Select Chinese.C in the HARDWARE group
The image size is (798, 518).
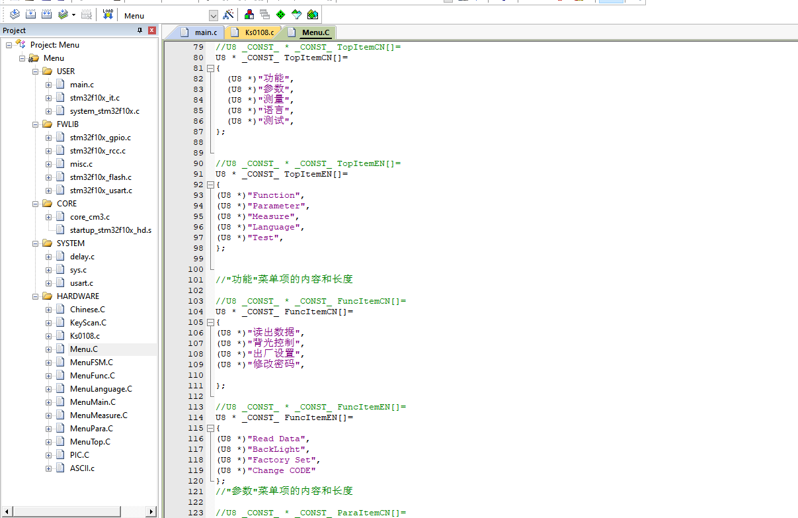(x=87, y=310)
